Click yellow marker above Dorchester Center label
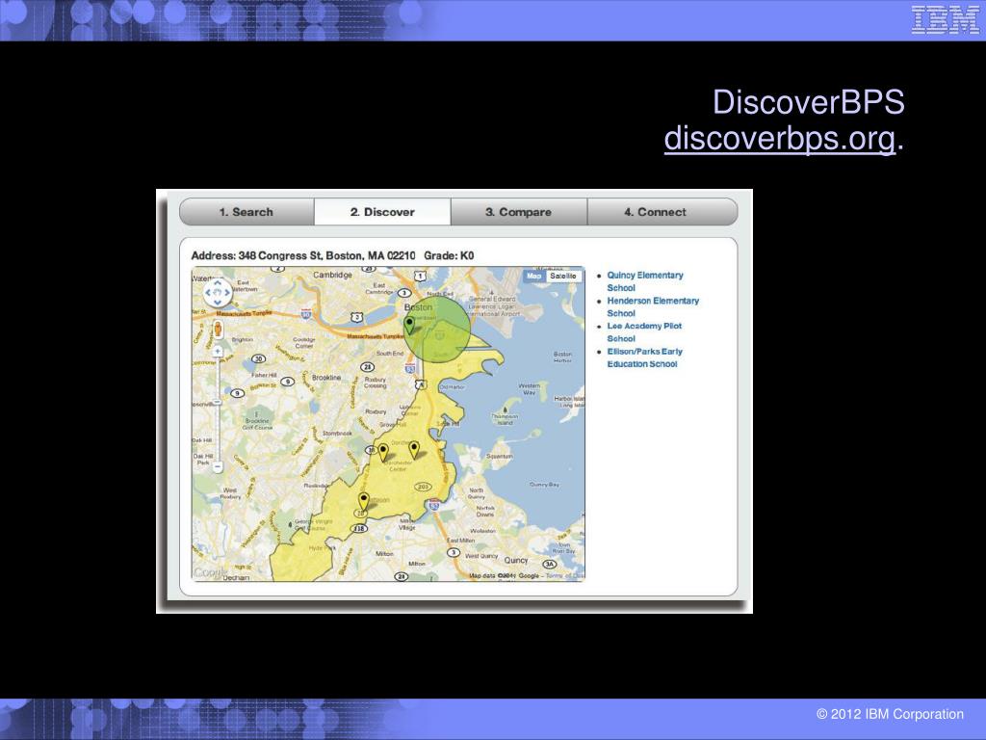Screen dimensions: 986x740 [414, 449]
